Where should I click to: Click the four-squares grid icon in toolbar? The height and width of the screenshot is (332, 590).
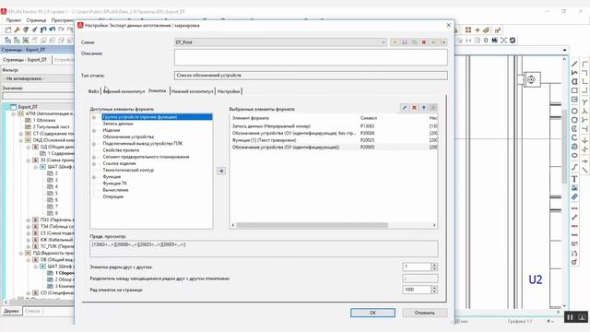click(x=468, y=30)
